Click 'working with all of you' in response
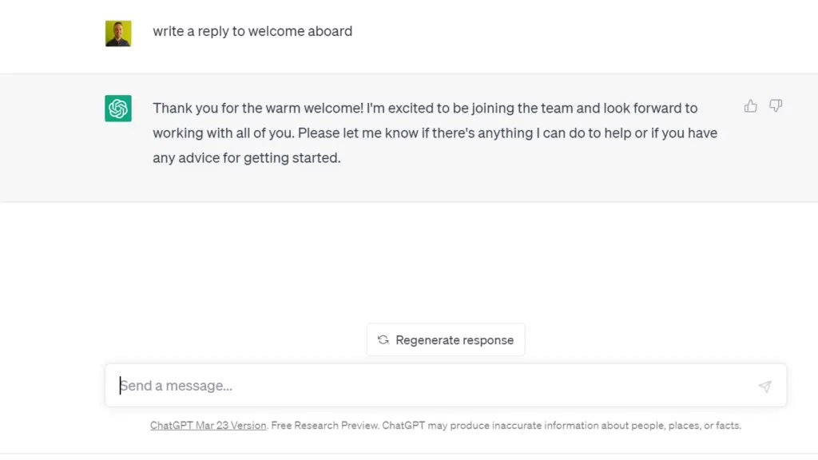The width and height of the screenshot is (818, 460). pyautogui.click(x=223, y=133)
